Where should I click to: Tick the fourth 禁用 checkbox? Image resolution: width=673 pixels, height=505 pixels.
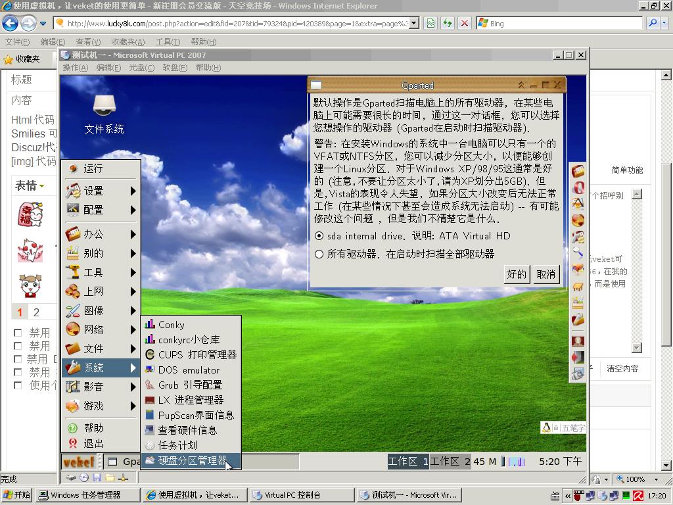(18, 372)
